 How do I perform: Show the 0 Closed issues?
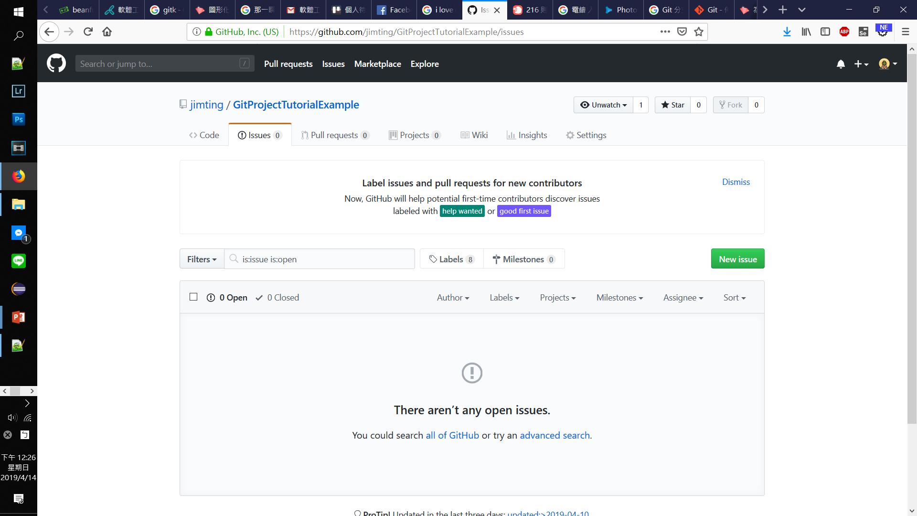(277, 298)
